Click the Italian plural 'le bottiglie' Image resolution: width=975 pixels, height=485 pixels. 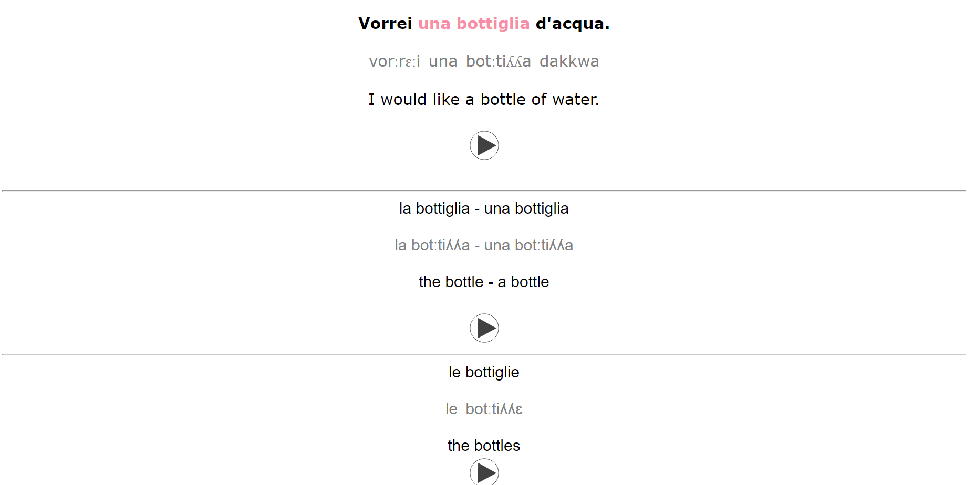point(484,372)
